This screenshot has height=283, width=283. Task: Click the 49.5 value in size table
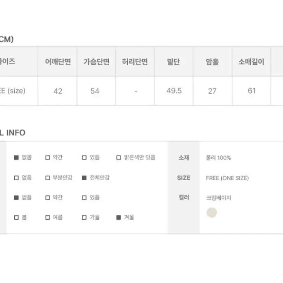[174, 91]
